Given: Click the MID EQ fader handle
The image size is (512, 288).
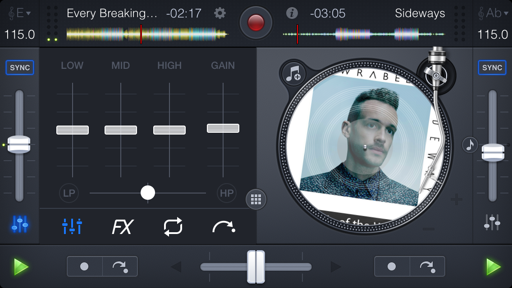Looking at the screenshot, I should coord(121,130).
